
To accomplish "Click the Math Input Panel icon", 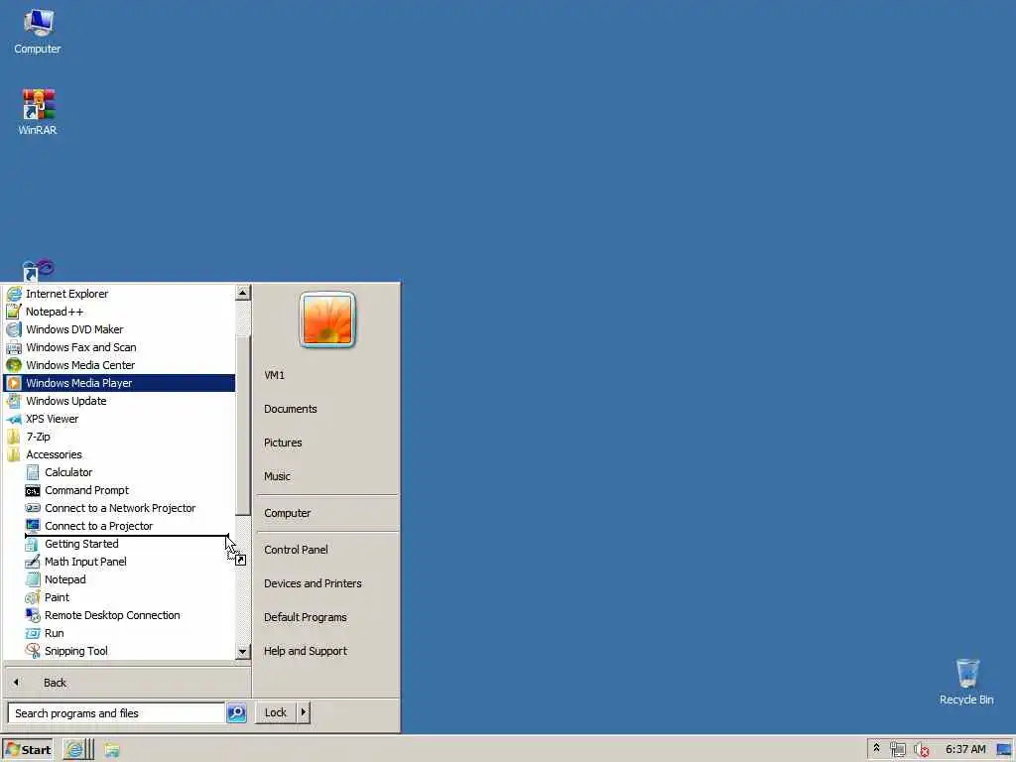I will point(33,562).
